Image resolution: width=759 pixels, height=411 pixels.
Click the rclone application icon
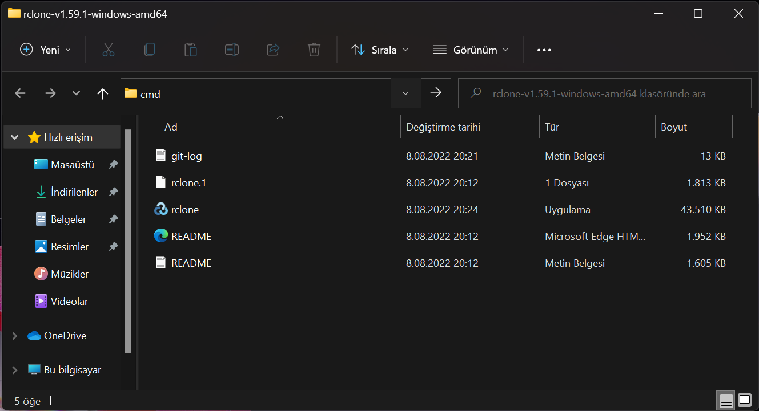[x=160, y=209]
